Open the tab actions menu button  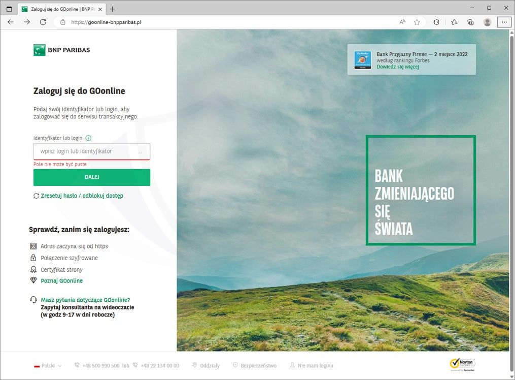pyautogui.click(x=9, y=9)
